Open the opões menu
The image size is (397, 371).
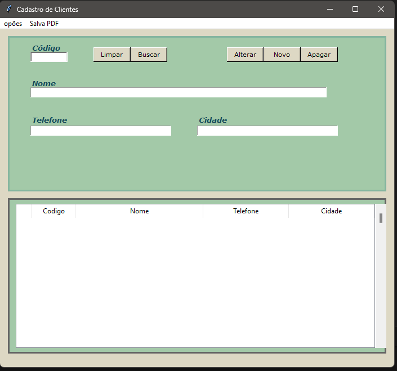[x=13, y=24]
